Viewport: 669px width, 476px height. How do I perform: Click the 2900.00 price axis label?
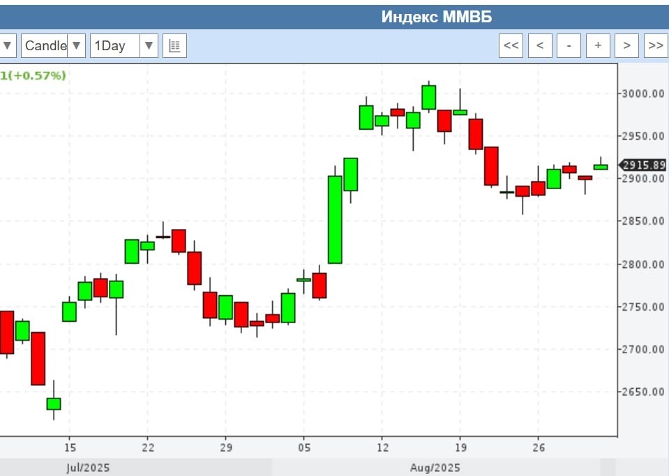coord(643,179)
